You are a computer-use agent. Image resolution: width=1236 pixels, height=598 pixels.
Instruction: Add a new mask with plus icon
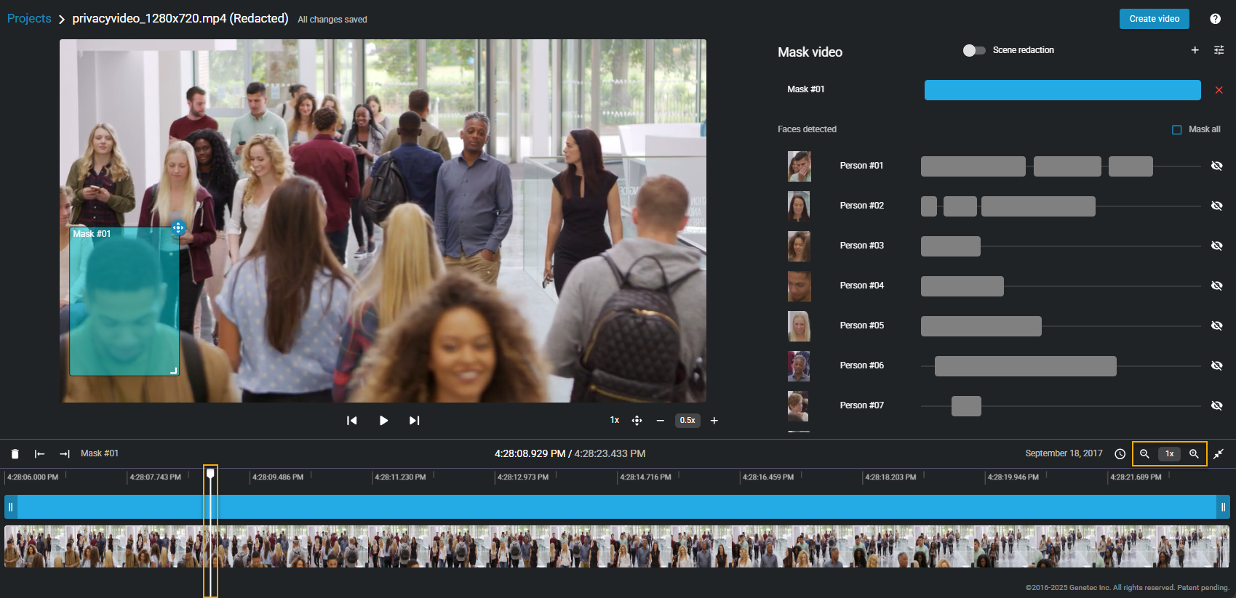1195,50
